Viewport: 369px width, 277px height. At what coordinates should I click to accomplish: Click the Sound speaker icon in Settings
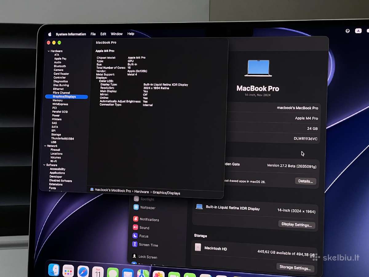135,227
